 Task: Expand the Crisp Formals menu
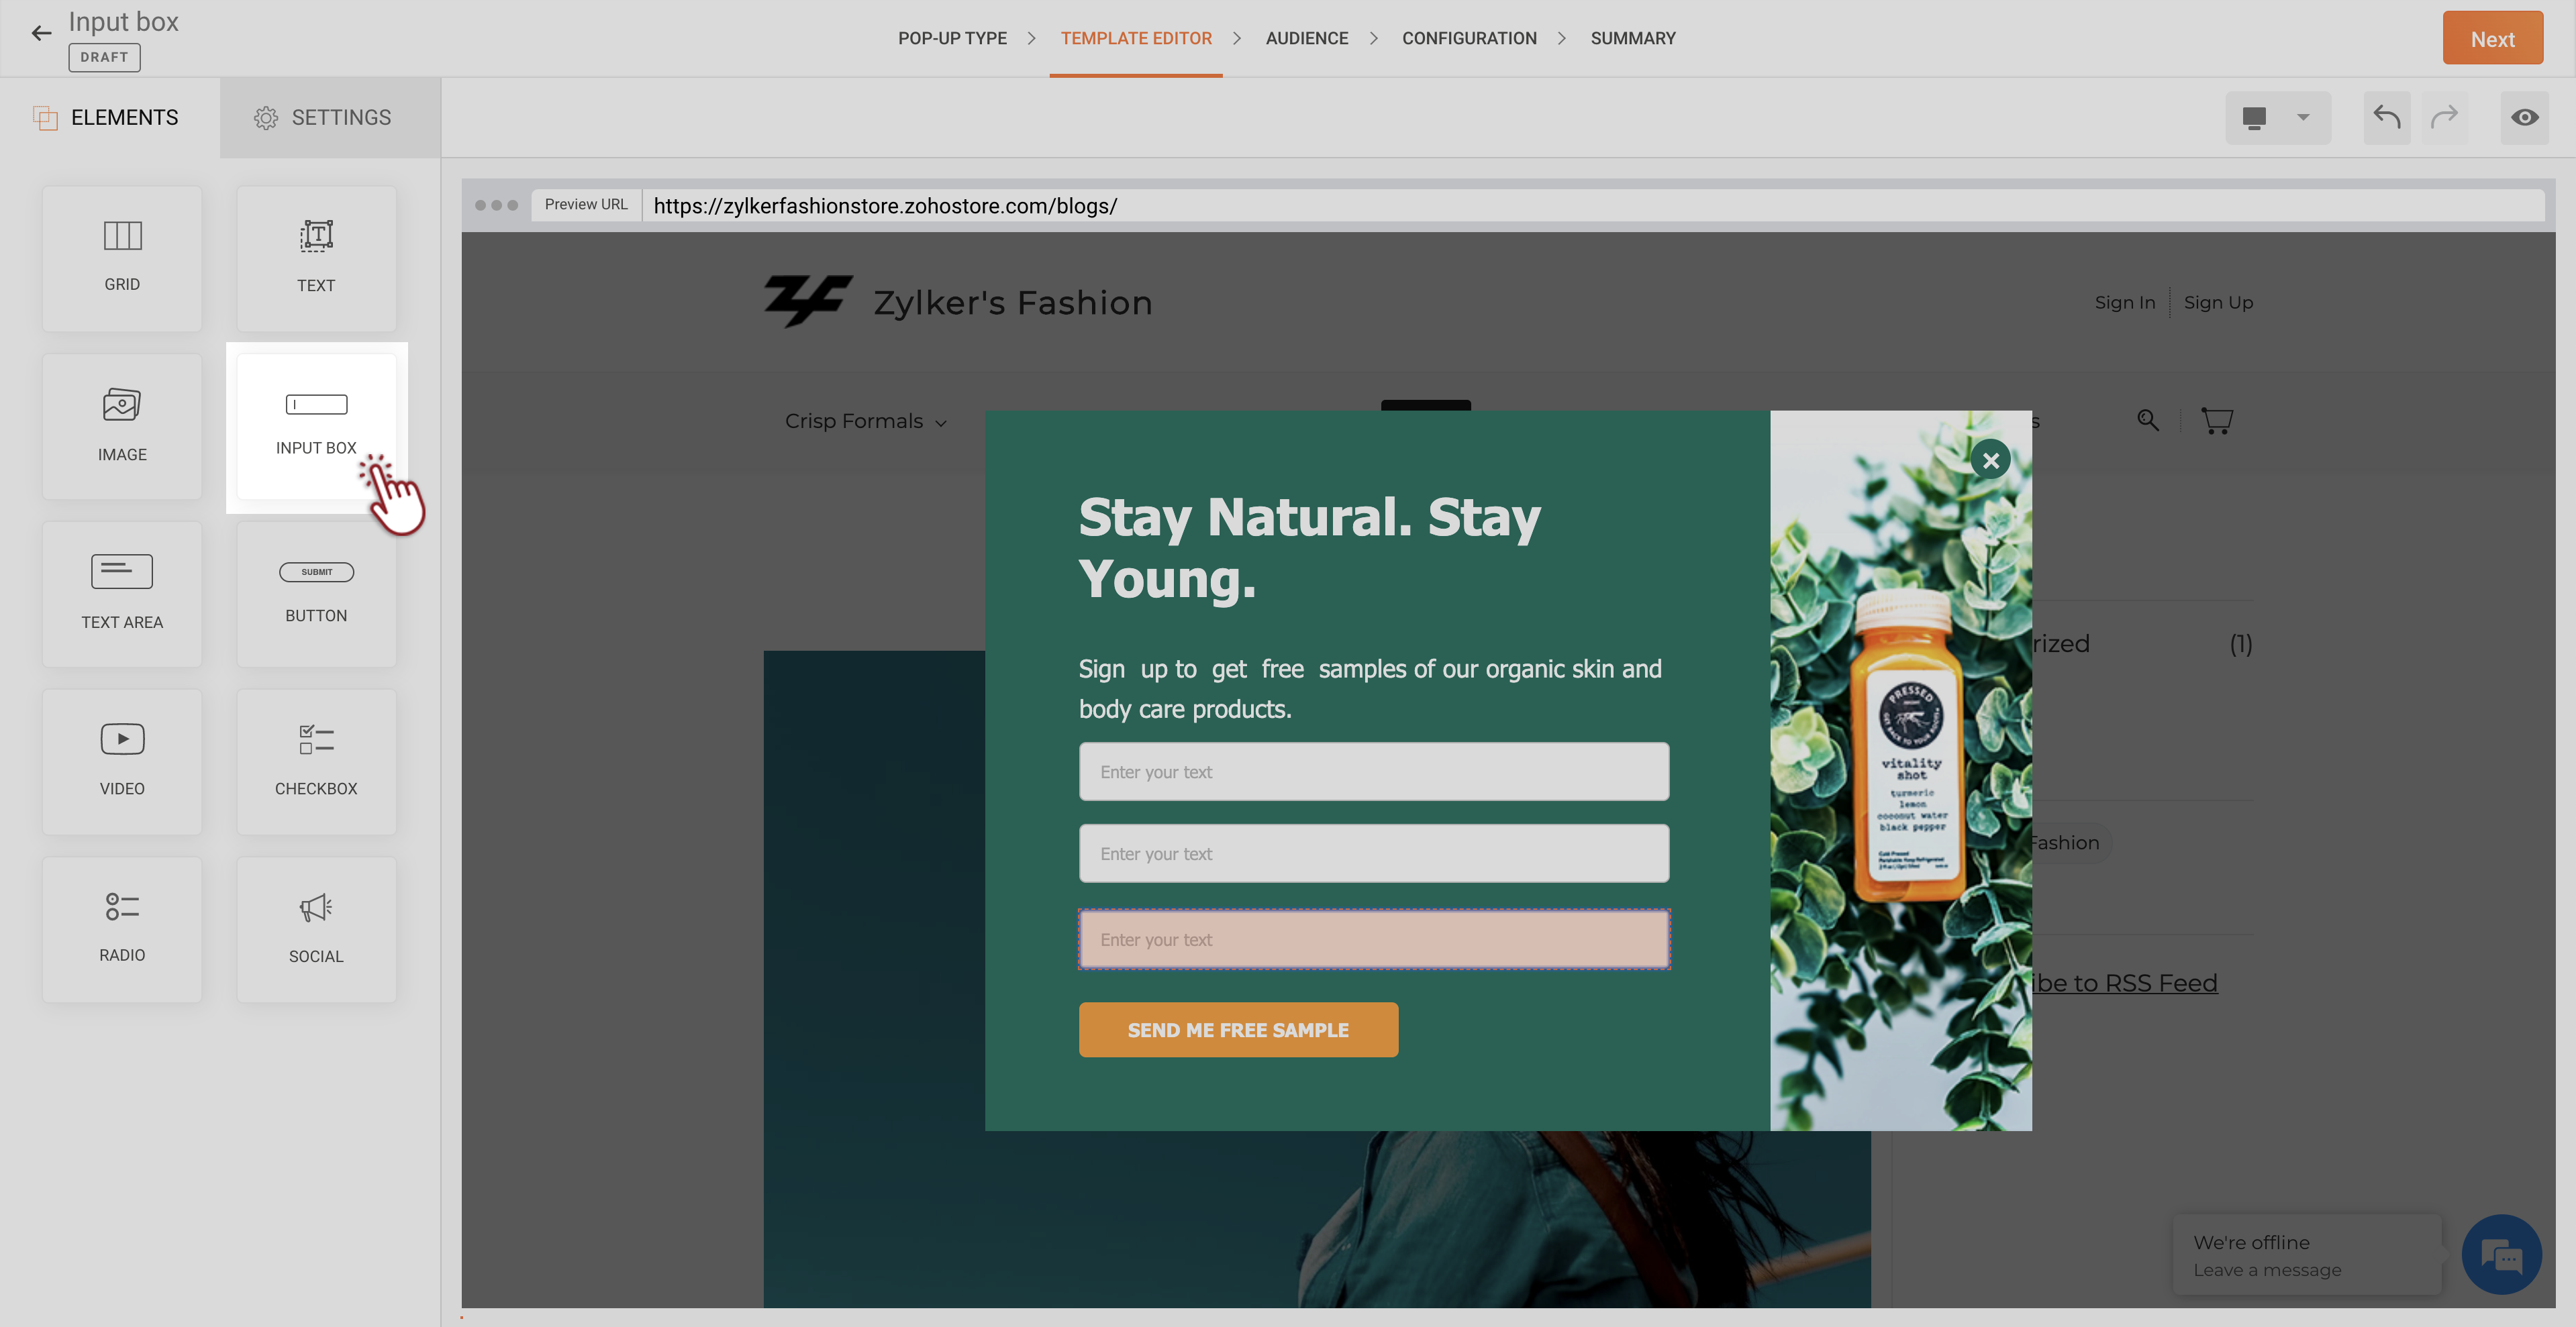[866, 421]
